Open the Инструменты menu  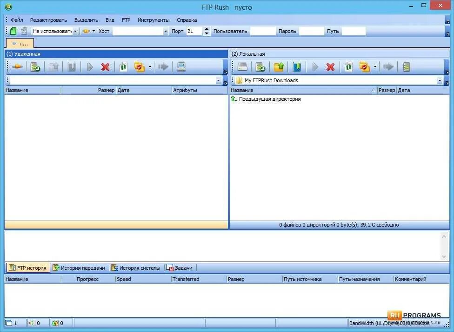tap(154, 20)
